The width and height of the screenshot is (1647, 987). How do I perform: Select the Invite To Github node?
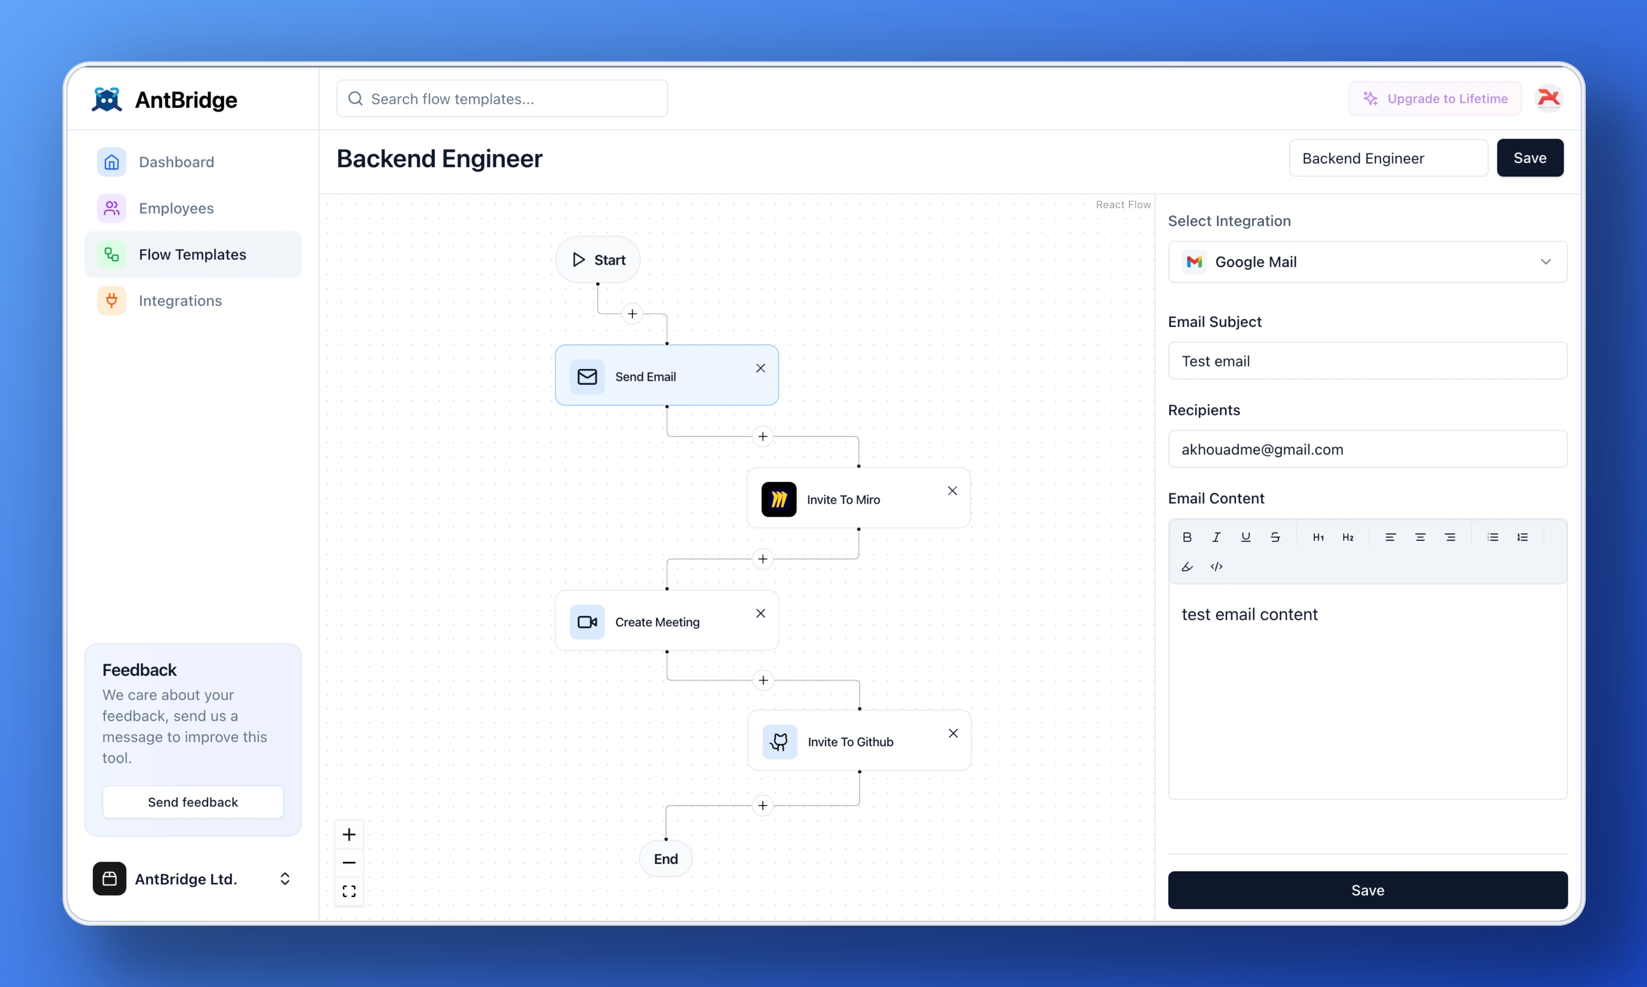click(859, 740)
